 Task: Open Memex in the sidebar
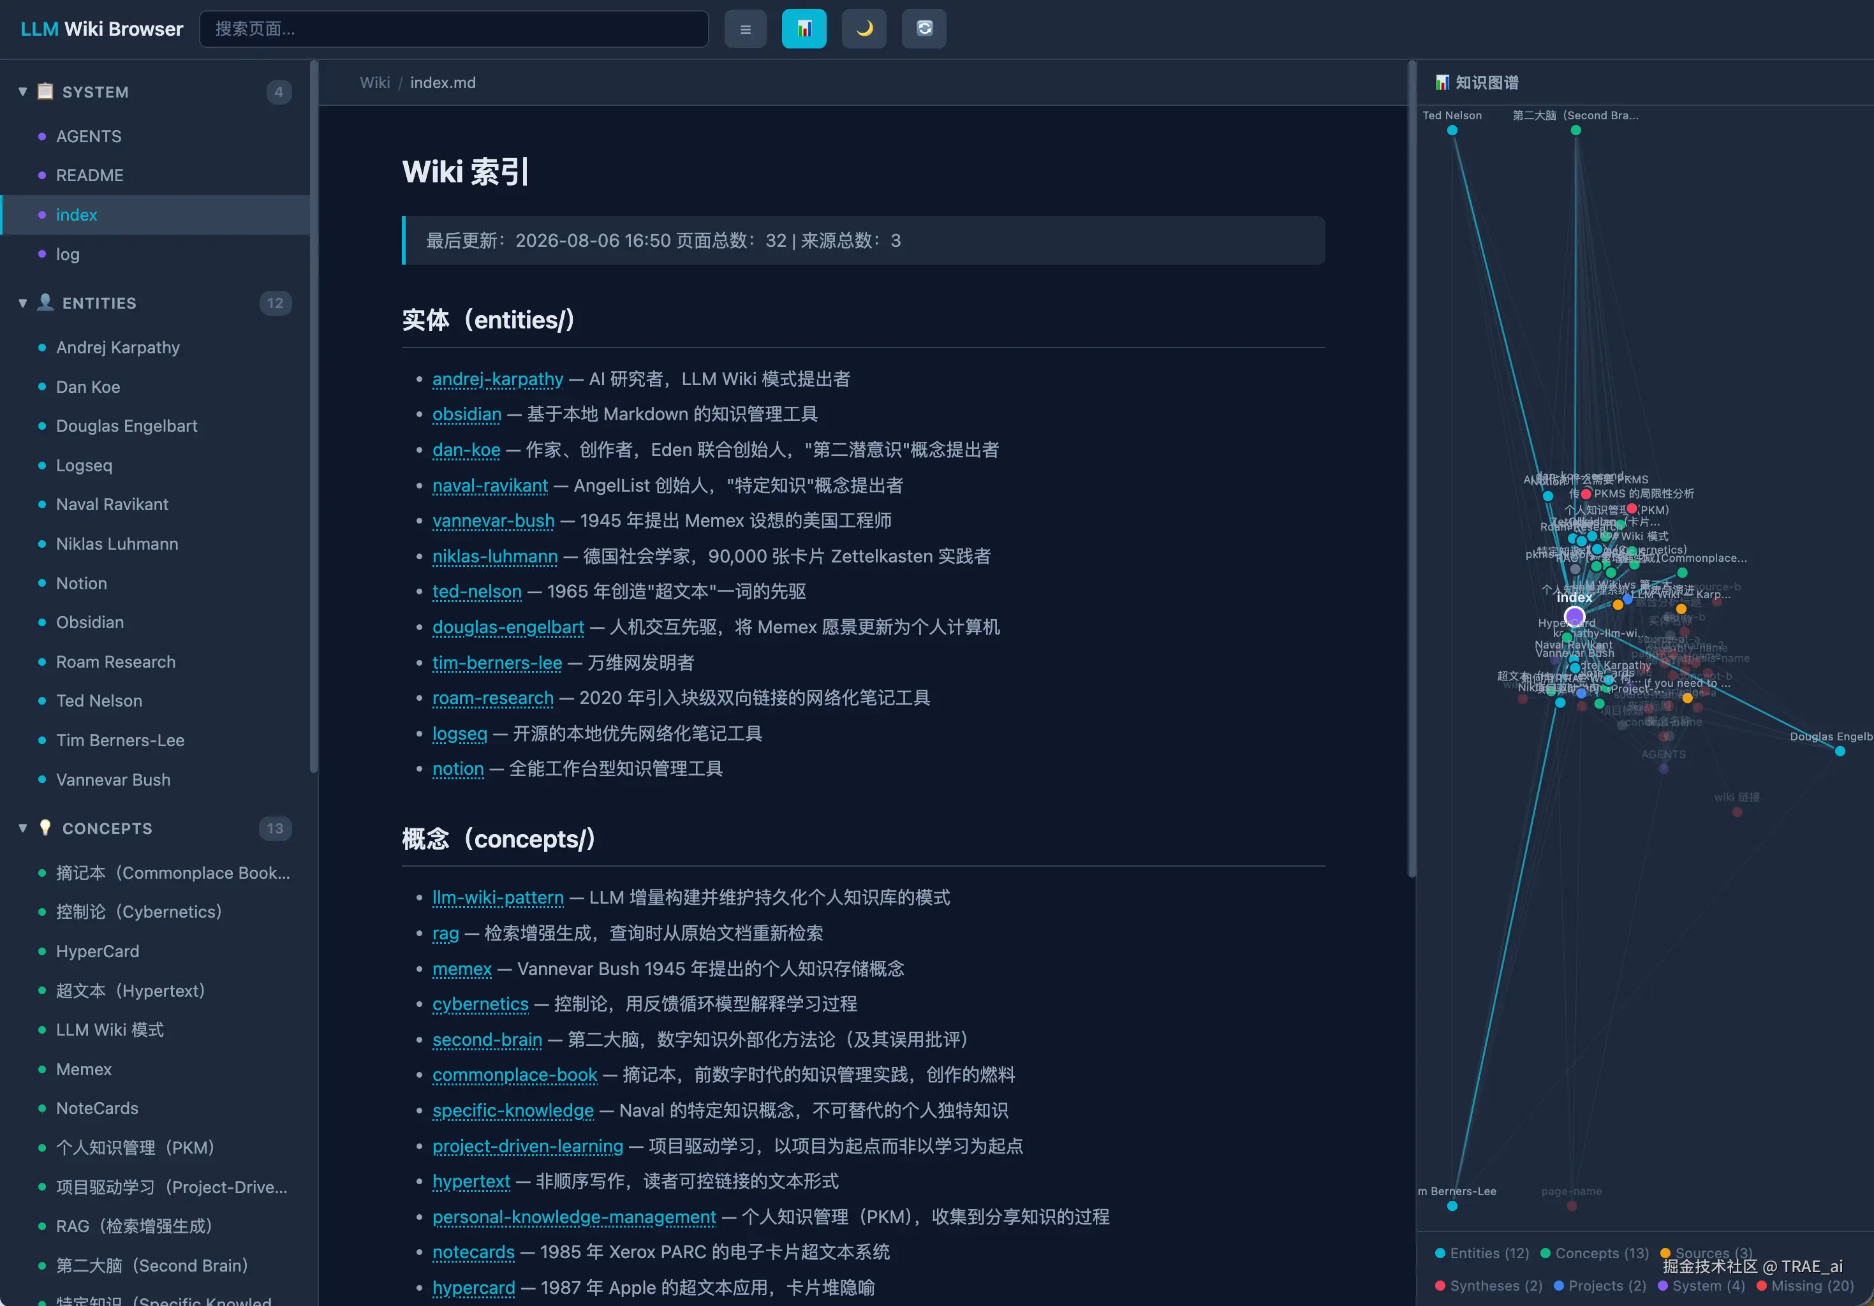tap(155, 1069)
